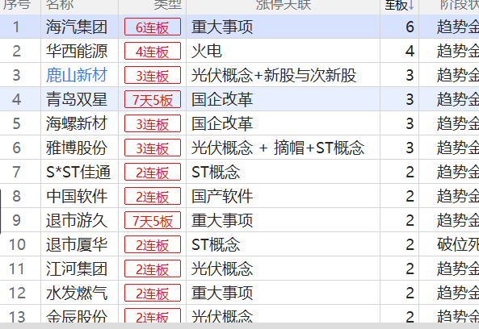Click the 2连板 badge for 中国软件
479x329 pixels.
(153, 196)
